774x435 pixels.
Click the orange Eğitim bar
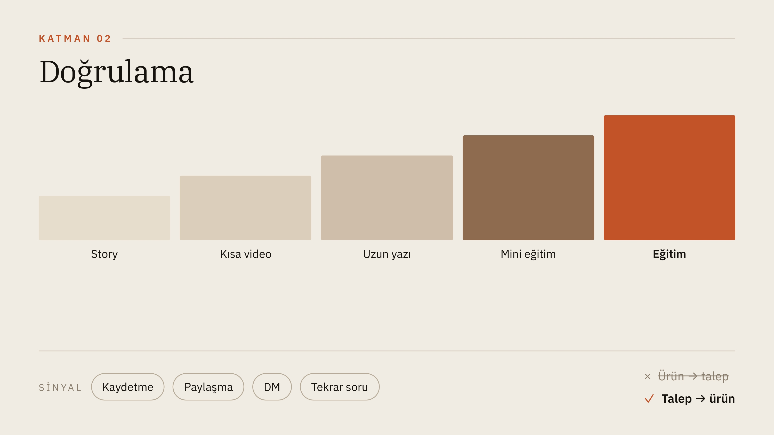[670, 177]
